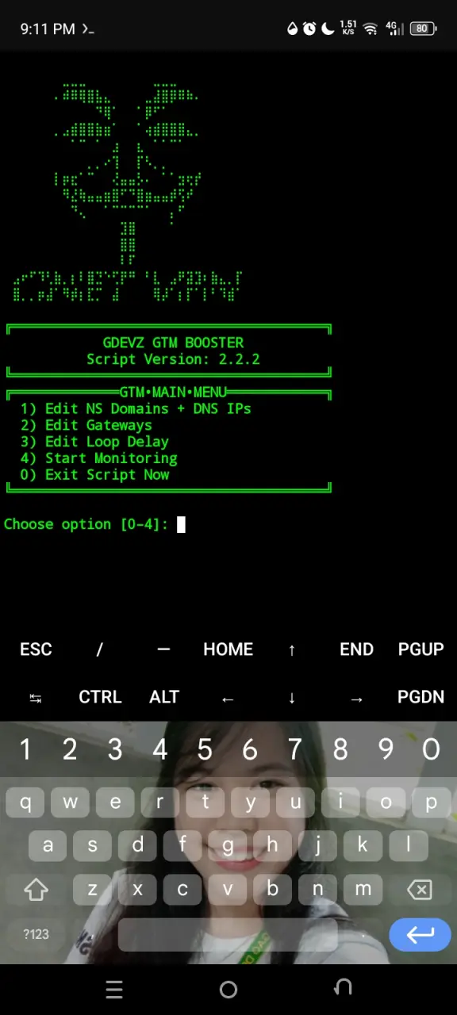Toggle the CTRL modifier key
The height and width of the screenshot is (1015, 457).
100,697
